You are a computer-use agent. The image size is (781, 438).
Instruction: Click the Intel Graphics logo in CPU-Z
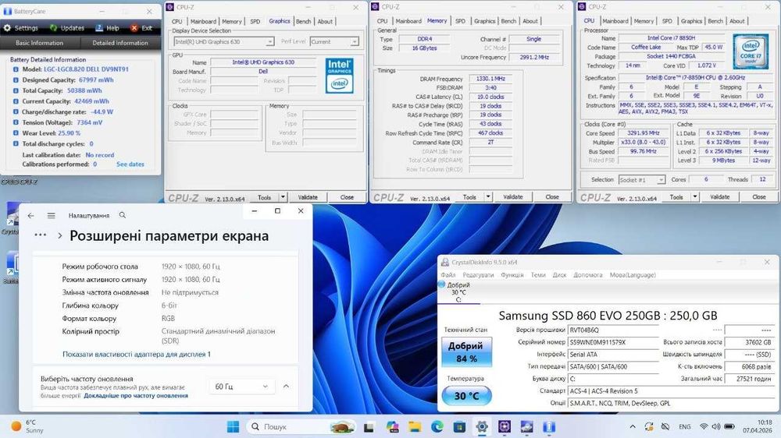(340, 76)
